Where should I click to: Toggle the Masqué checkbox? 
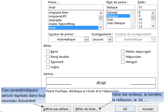click(x=123, y=62)
